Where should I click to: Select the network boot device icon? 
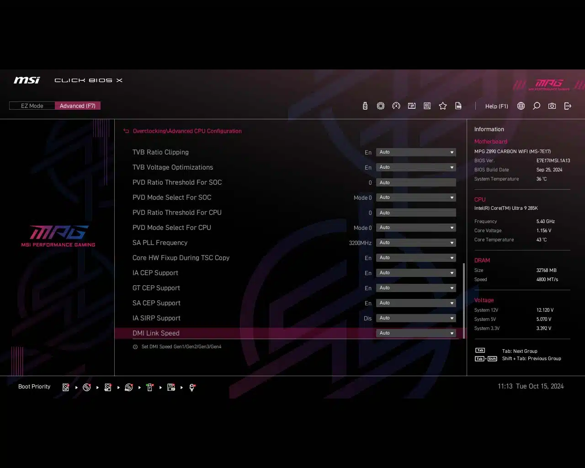click(192, 387)
